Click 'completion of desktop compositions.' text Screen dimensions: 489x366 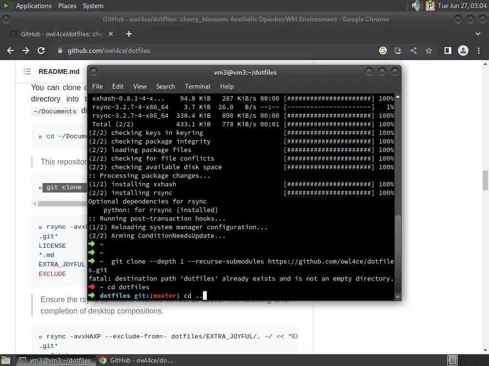pos(102,311)
